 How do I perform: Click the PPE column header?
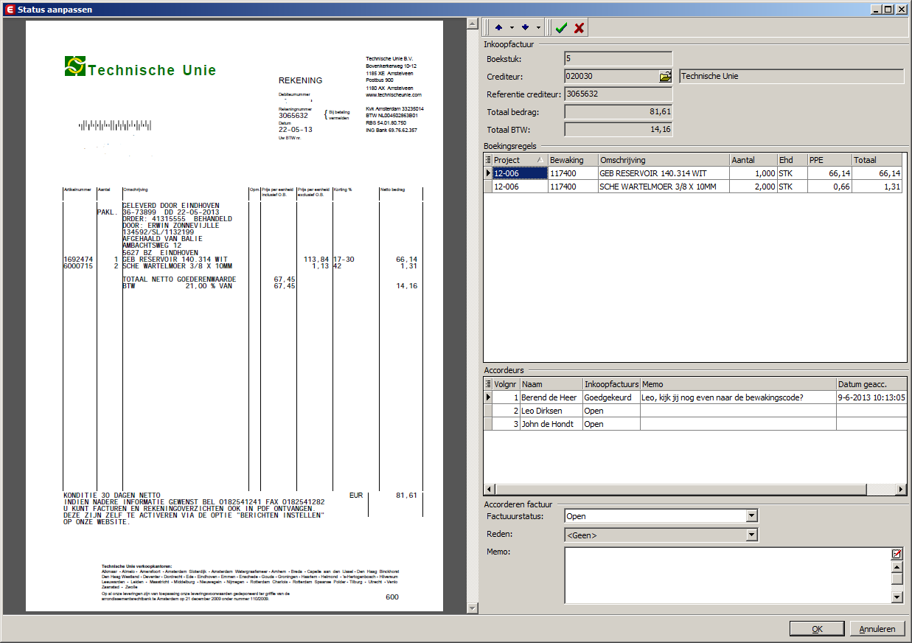click(829, 160)
